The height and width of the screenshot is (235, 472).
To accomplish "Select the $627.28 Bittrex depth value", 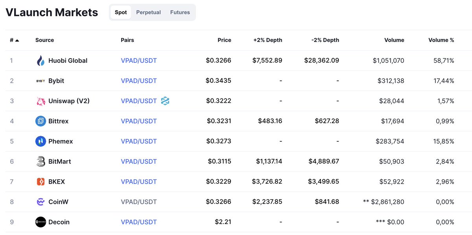I will pos(327,121).
